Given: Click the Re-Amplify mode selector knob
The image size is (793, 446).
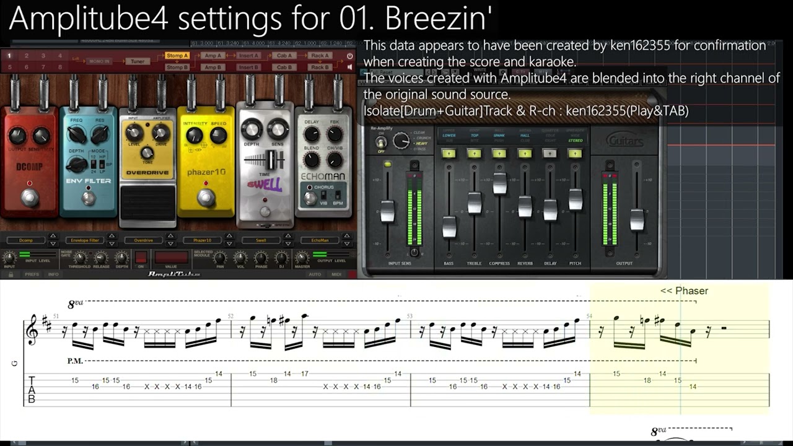Looking at the screenshot, I should (x=402, y=141).
